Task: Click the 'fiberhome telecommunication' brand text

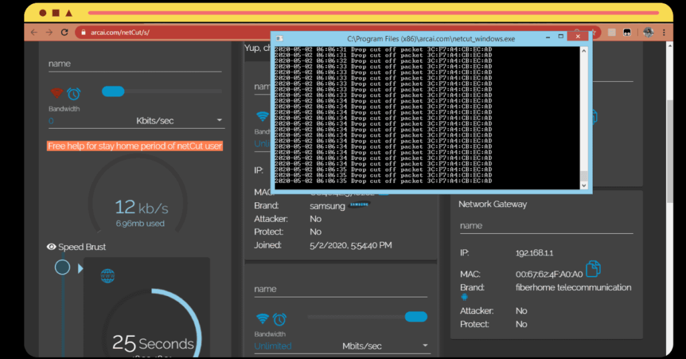Action: click(x=573, y=287)
